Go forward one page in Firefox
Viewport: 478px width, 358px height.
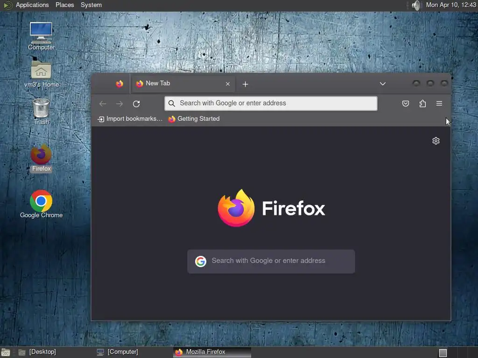[x=119, y=104]
